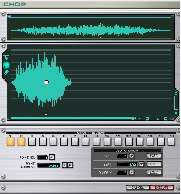The height and width of the screenshot is (194, 181).
Task: Select the pencil draw tool
Action: click(x=6, y=65)
